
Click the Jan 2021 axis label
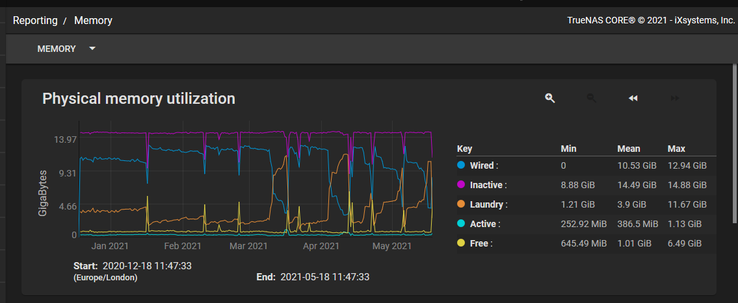(x=109, y=246)
